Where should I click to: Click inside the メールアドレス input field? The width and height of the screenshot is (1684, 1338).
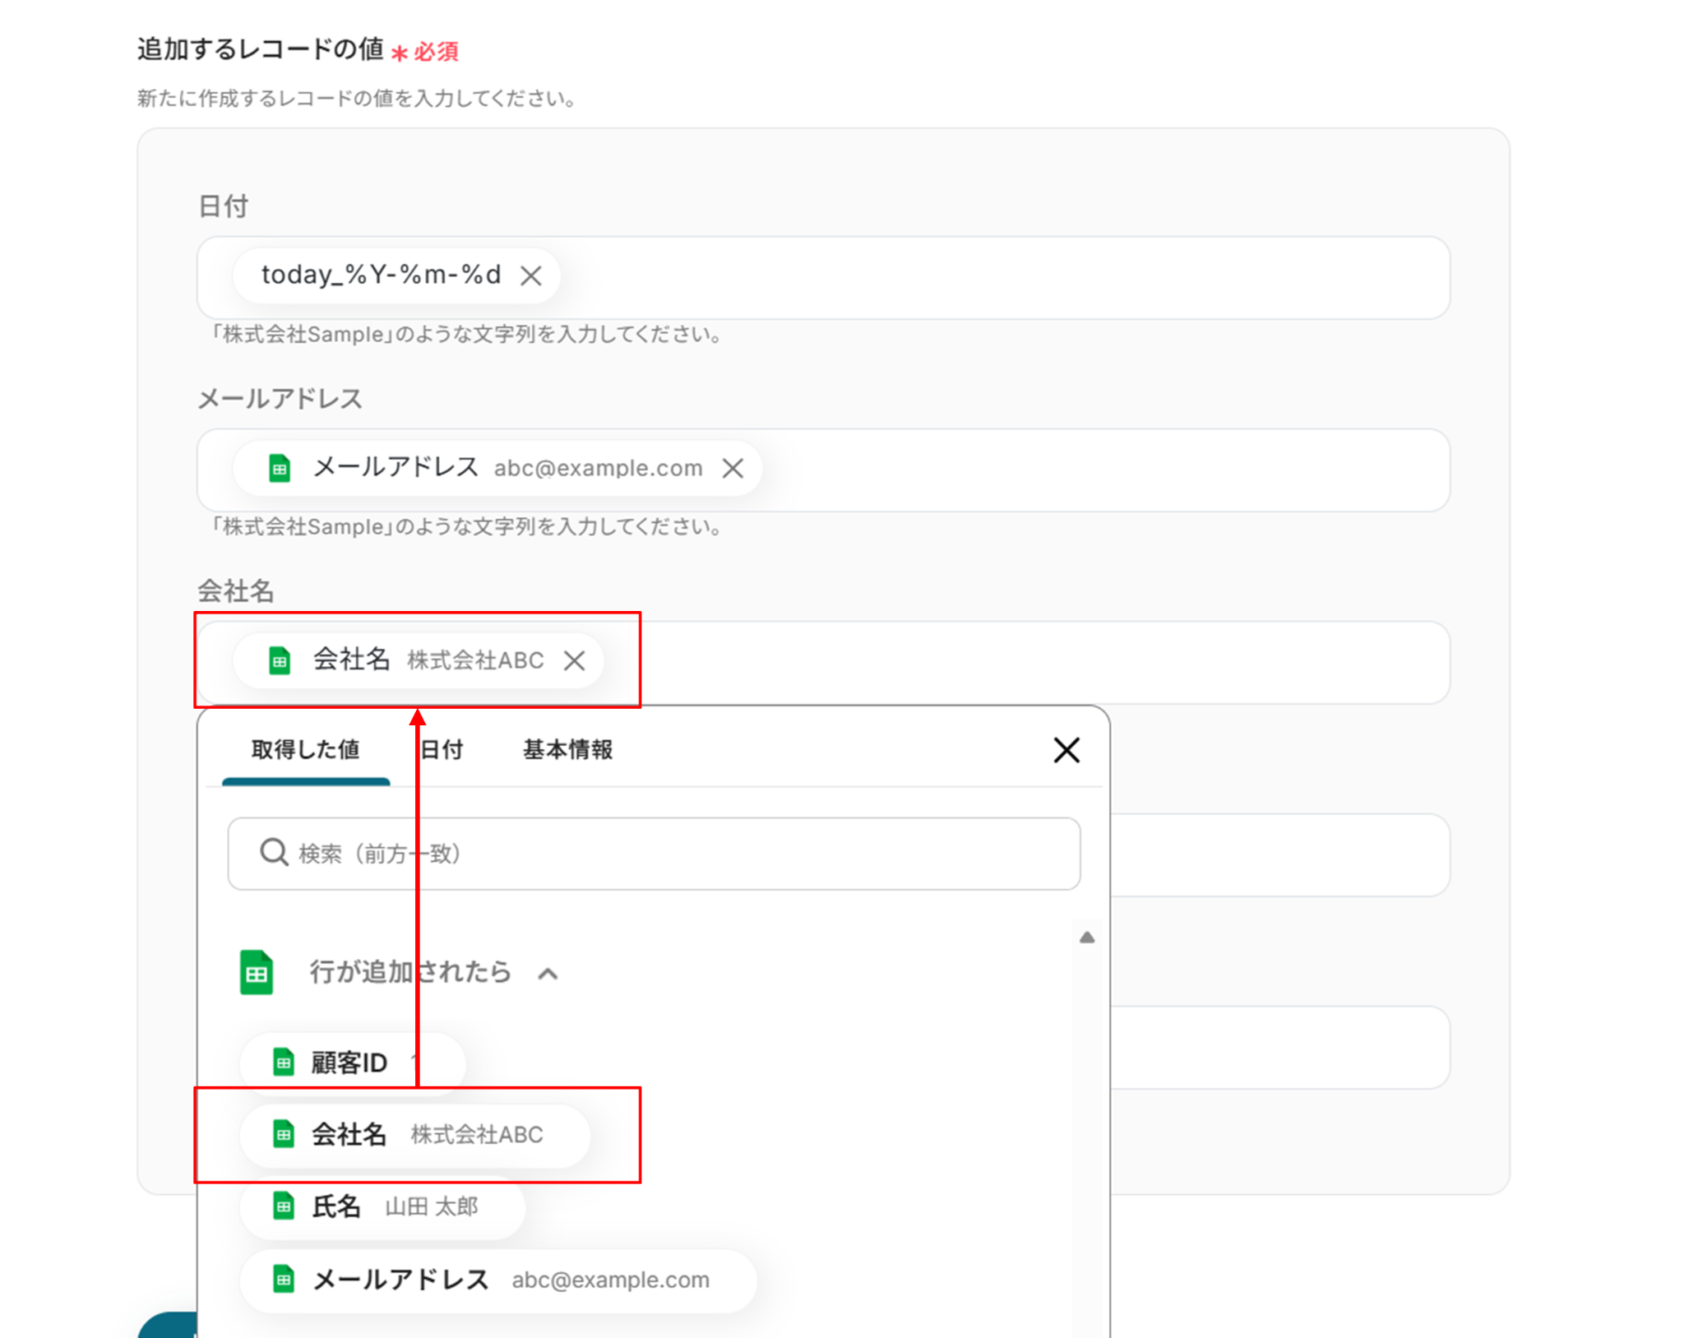[x=1069, y=470]
